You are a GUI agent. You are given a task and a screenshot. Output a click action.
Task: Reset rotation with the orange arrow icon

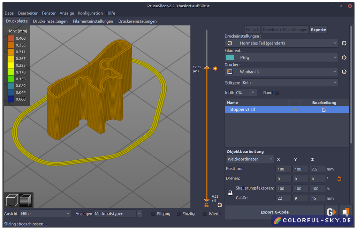(x=339, y=179)
